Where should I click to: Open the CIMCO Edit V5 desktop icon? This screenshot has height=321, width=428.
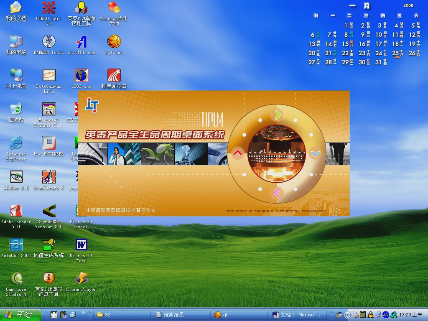click(x=48, y=8)
